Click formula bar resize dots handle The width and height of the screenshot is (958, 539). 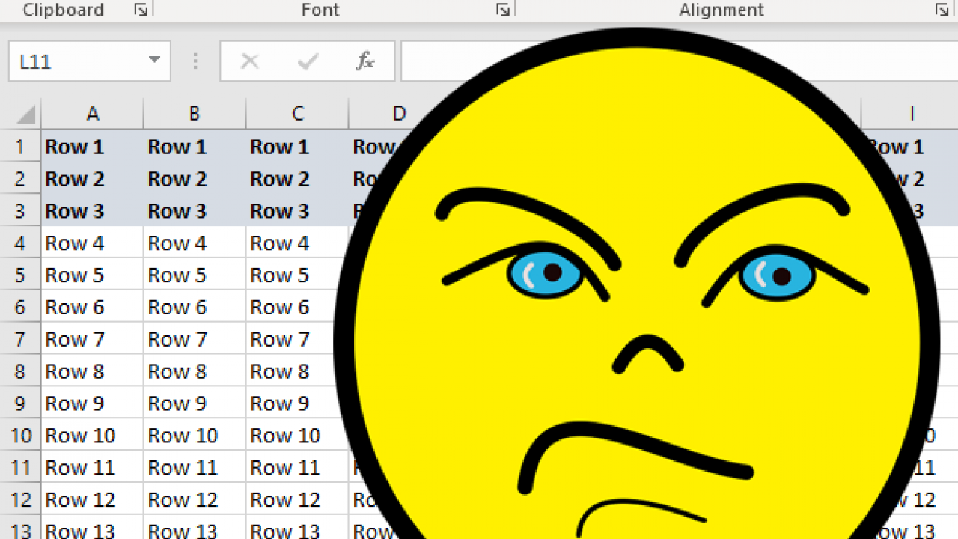[x=195, y=61]
